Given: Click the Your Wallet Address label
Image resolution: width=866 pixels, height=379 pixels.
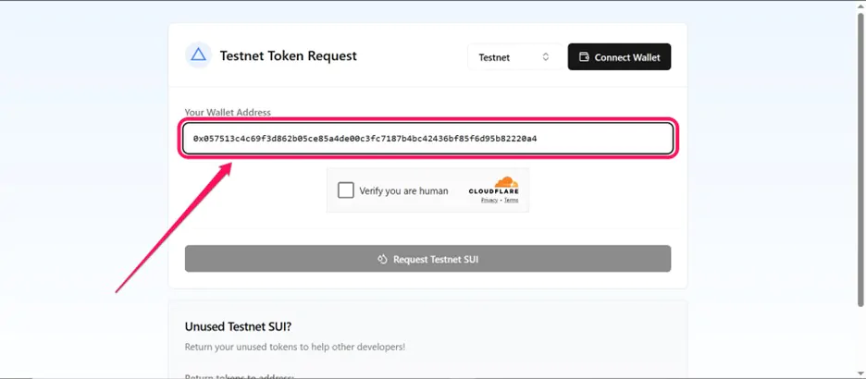Looking at the screenshot, I should tap(228, 112).
